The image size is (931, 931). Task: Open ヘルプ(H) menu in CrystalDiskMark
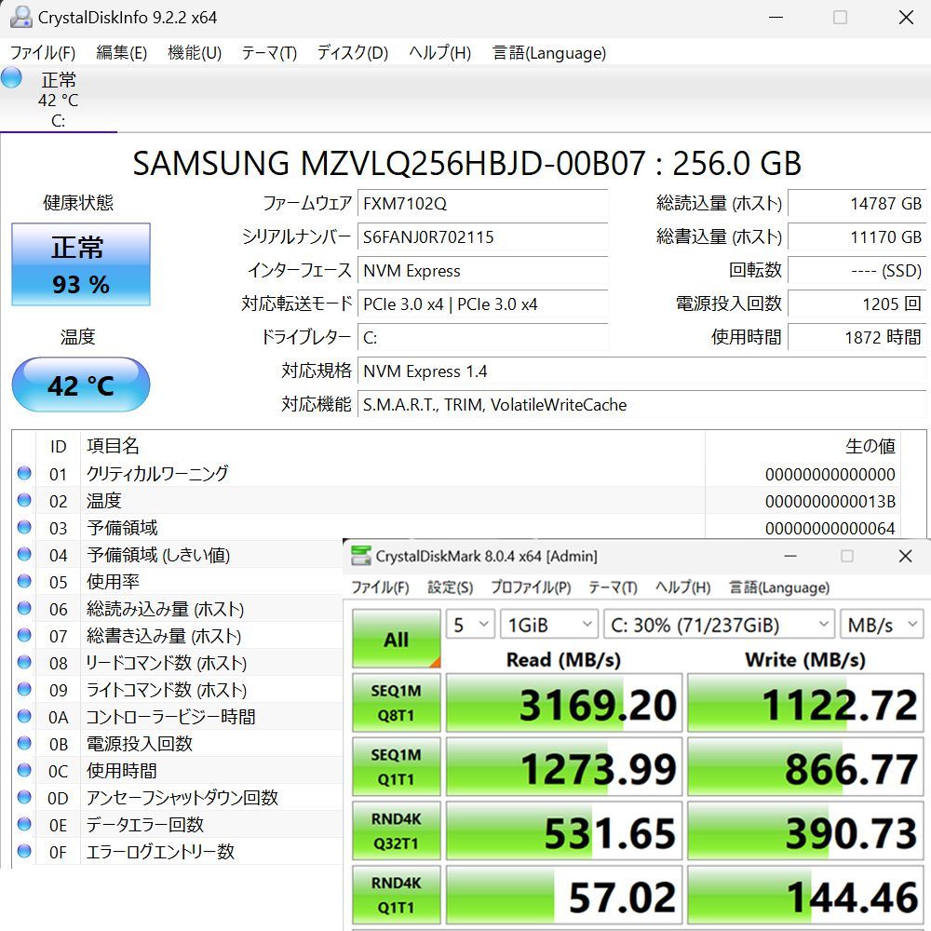click(682, 587)
